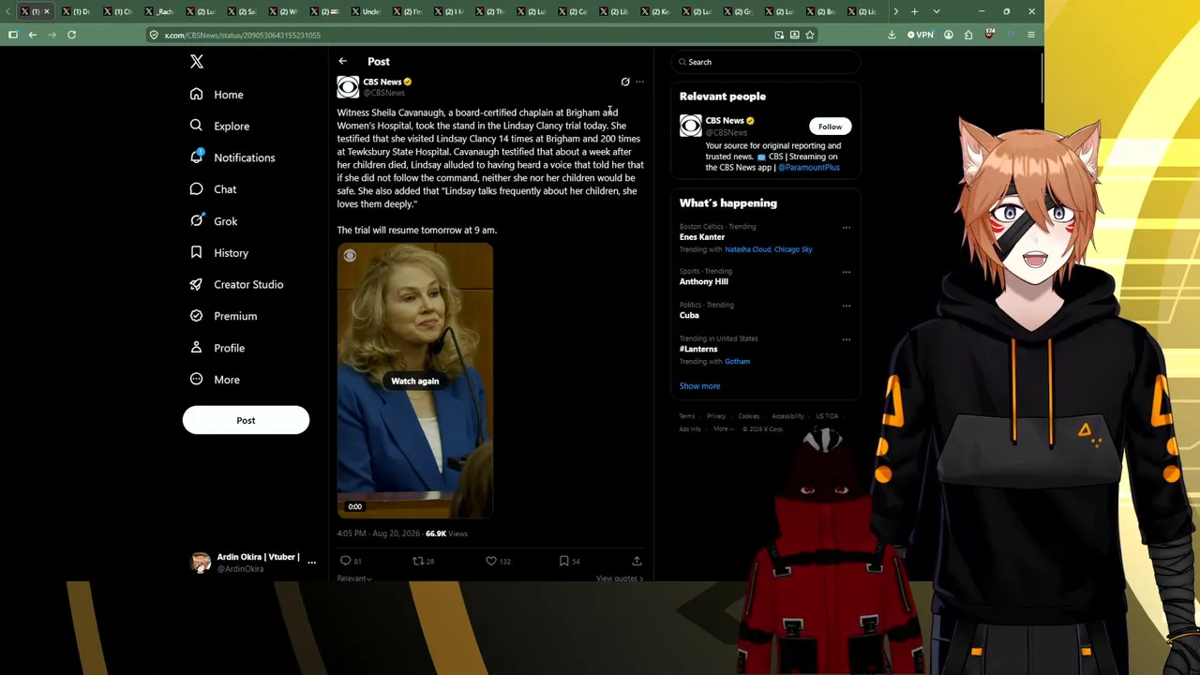Viewport: 1200px width, 675px height.
Task: Repost the CBS News post
Action: coord(423,561)
